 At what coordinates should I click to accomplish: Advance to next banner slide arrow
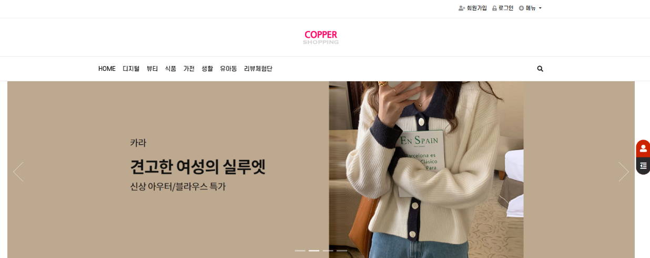coord(624,171)
